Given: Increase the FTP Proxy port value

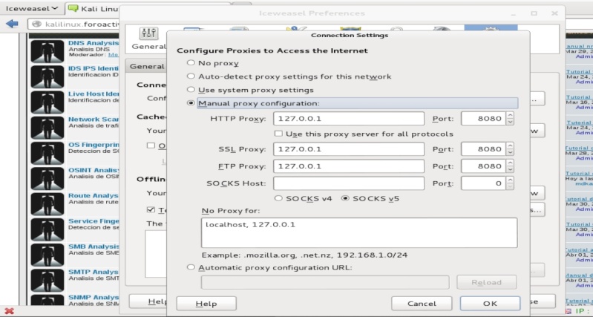Looking at the screenshot, I should [510, 163].
